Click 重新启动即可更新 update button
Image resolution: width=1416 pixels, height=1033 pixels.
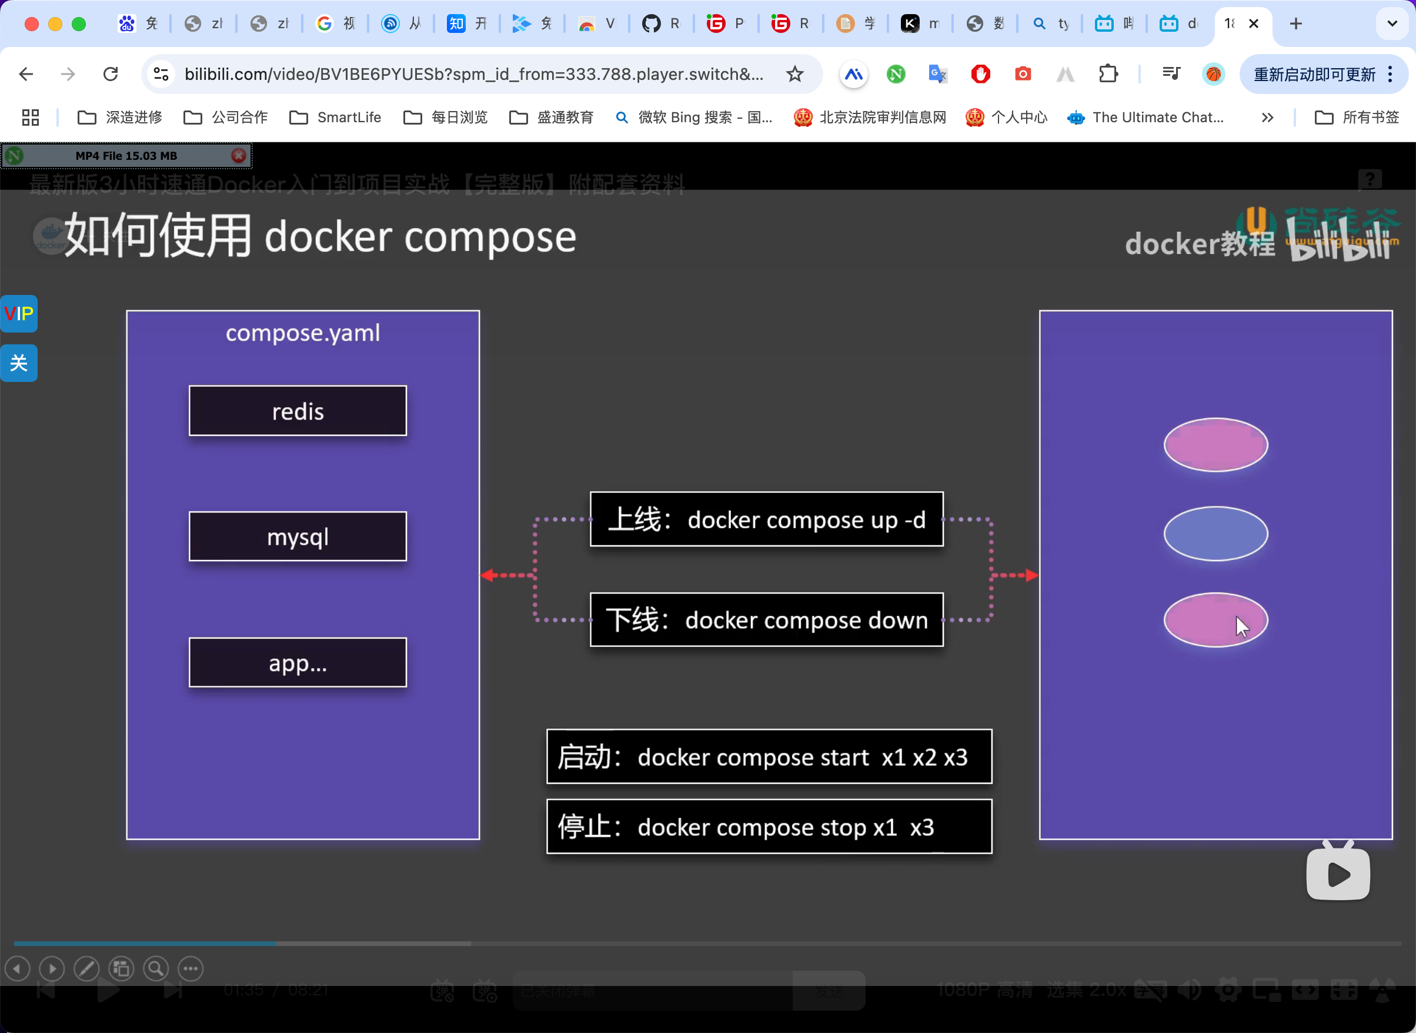click(1314, 75)
